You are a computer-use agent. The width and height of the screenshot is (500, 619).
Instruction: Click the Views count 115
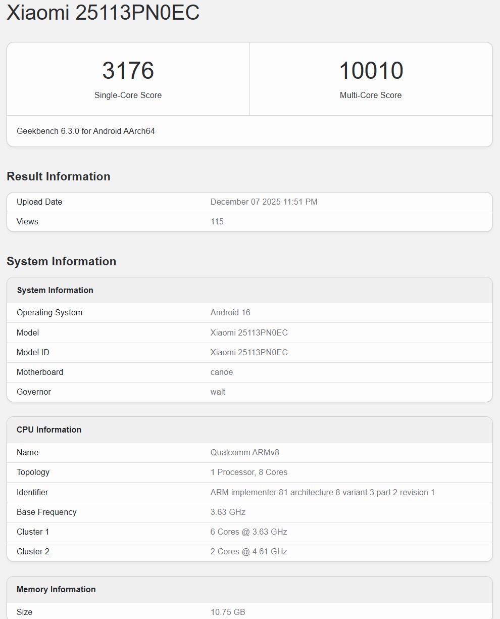tap(217, 221)
